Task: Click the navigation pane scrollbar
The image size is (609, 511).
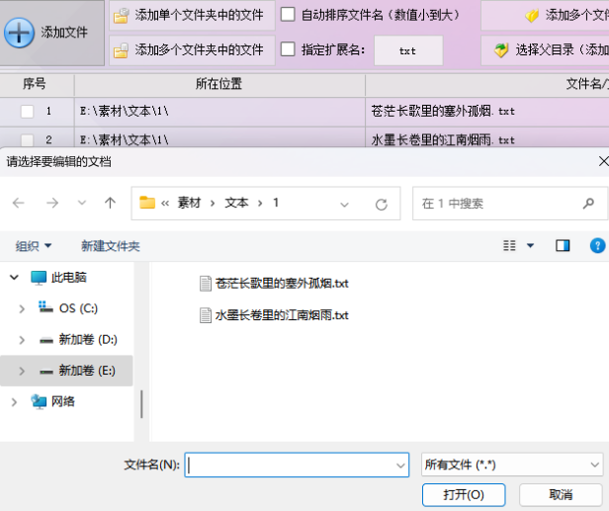Action: [x=141, y=404]
